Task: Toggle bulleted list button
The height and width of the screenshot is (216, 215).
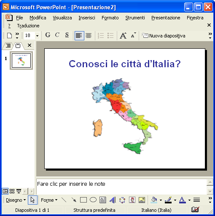Action: 110,36
